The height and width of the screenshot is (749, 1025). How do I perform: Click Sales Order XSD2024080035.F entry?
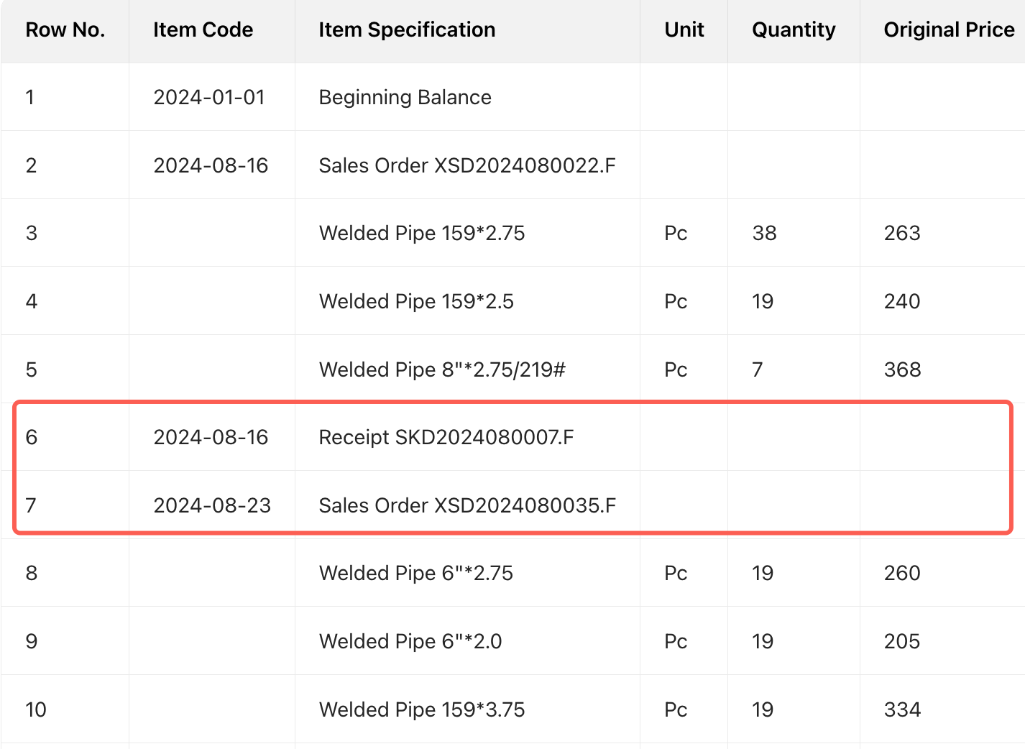pyautogui.click(x=467, y=506)
